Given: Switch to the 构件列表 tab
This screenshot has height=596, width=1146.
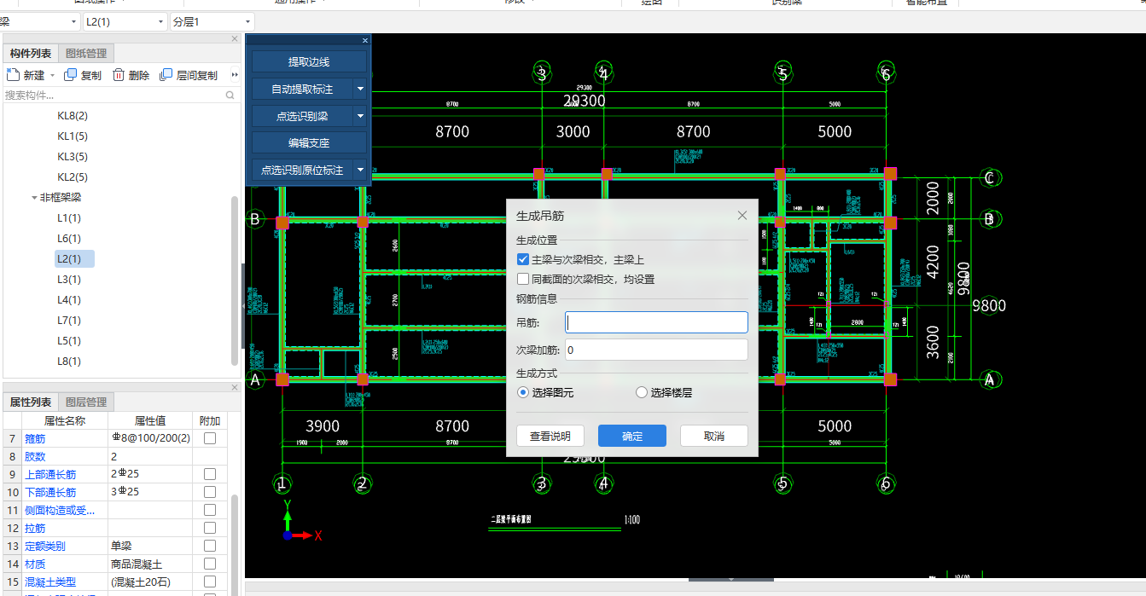Looking at the screenshot, I should [31, 54].
